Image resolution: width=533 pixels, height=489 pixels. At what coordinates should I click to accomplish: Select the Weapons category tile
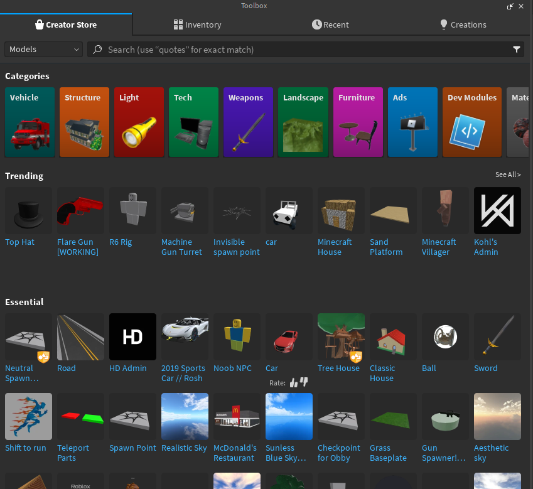(248, 122)
